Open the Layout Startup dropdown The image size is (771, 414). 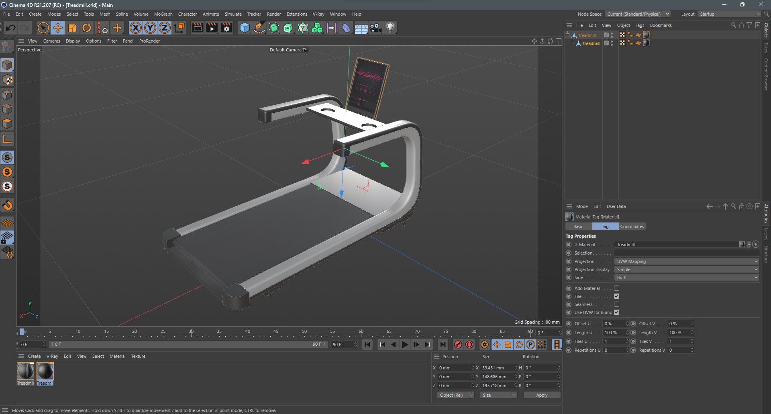tap(729, 14)
